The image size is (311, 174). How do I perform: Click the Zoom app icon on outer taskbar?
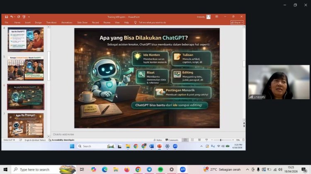(x=182, y=169)
